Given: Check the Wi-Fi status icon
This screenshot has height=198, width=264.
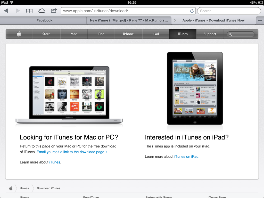Looking at the screenshot, I should pyautogui.click(x=12, y=2).
